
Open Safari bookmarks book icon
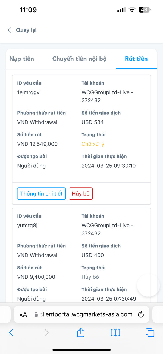(115, 332)
